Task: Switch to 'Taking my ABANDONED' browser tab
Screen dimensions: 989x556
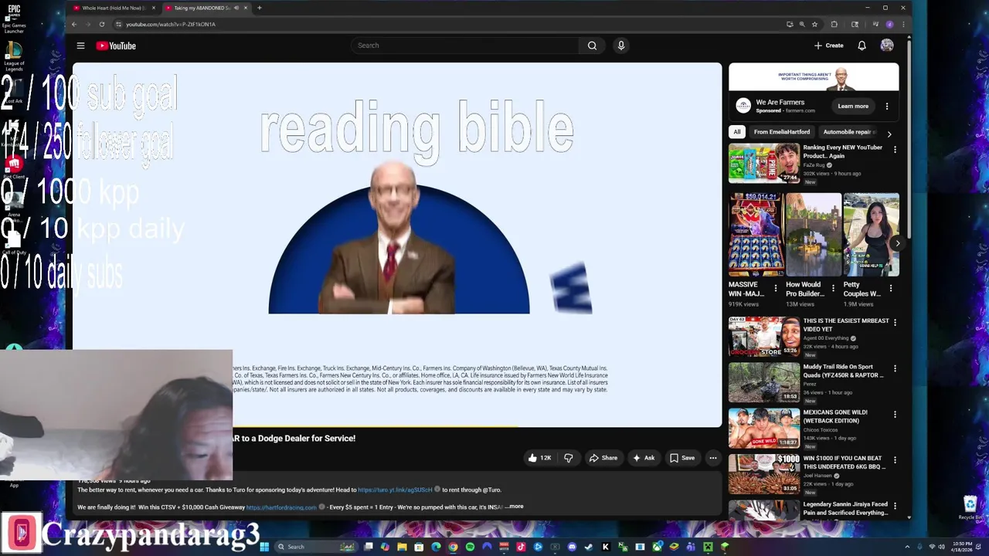Action: click(x=202, y=8)
